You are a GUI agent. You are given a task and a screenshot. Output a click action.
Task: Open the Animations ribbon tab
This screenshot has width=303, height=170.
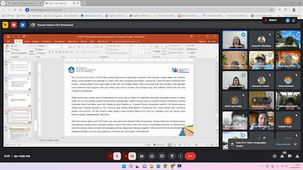59,42
